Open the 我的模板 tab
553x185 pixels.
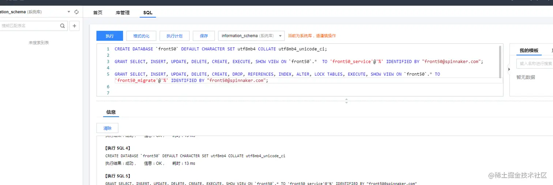(x=529, y=51)
